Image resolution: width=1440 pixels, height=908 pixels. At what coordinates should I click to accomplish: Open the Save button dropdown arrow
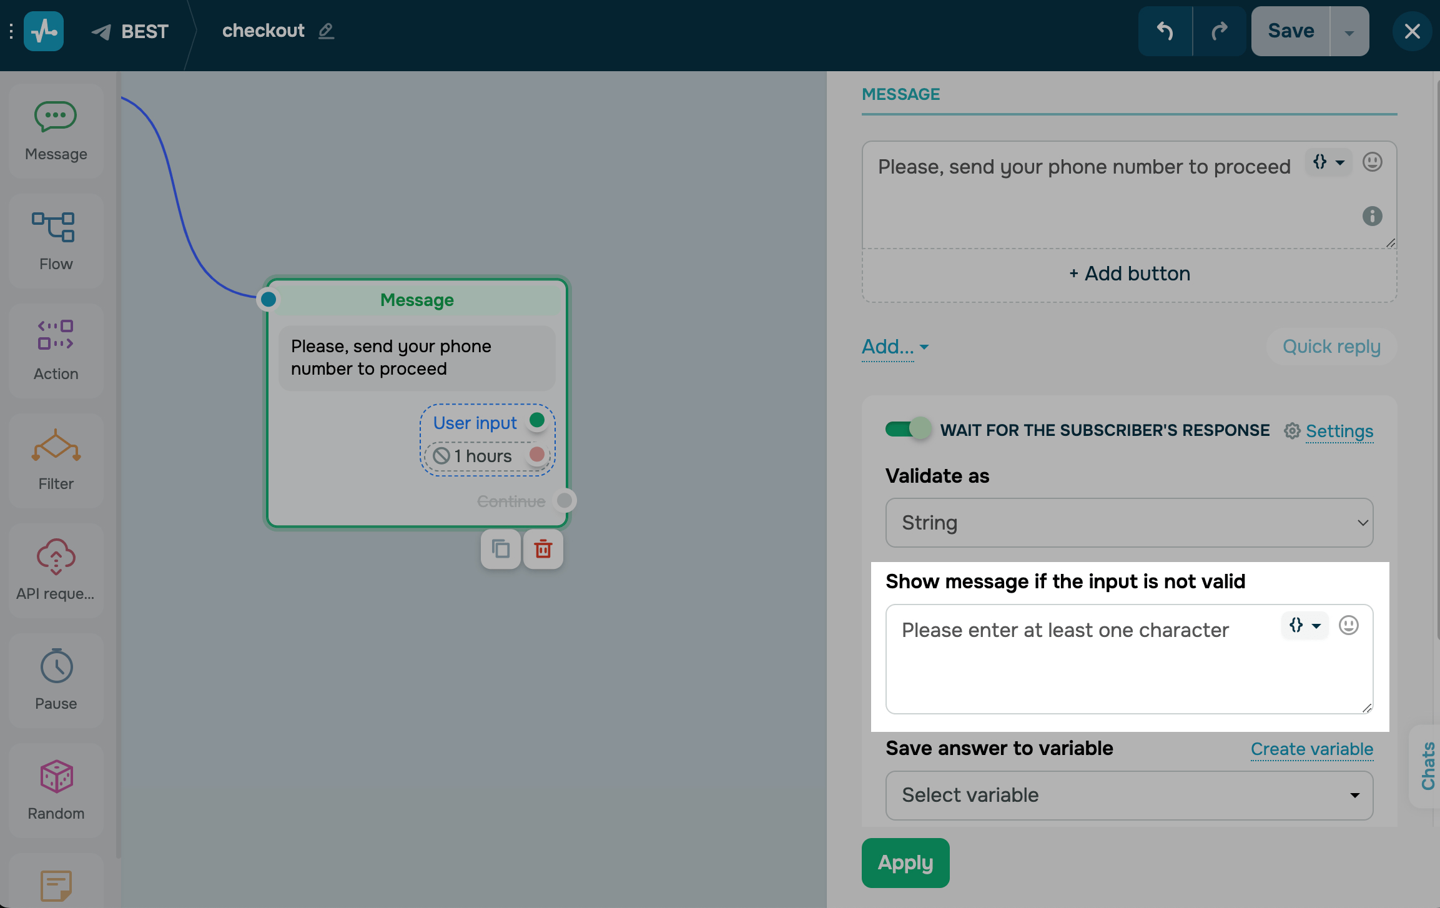1349,32
